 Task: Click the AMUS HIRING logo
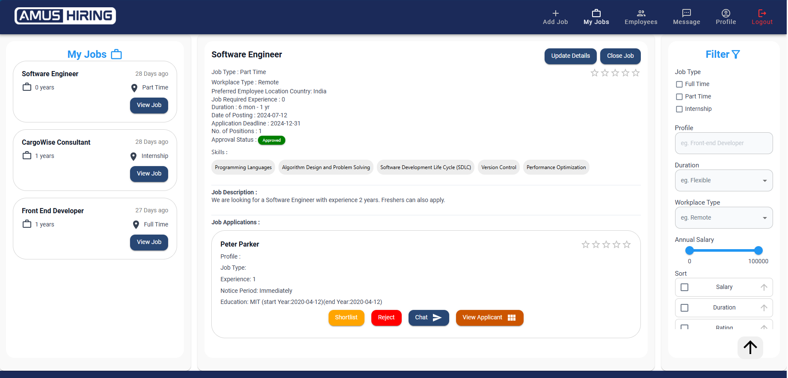tap(65, 16)
